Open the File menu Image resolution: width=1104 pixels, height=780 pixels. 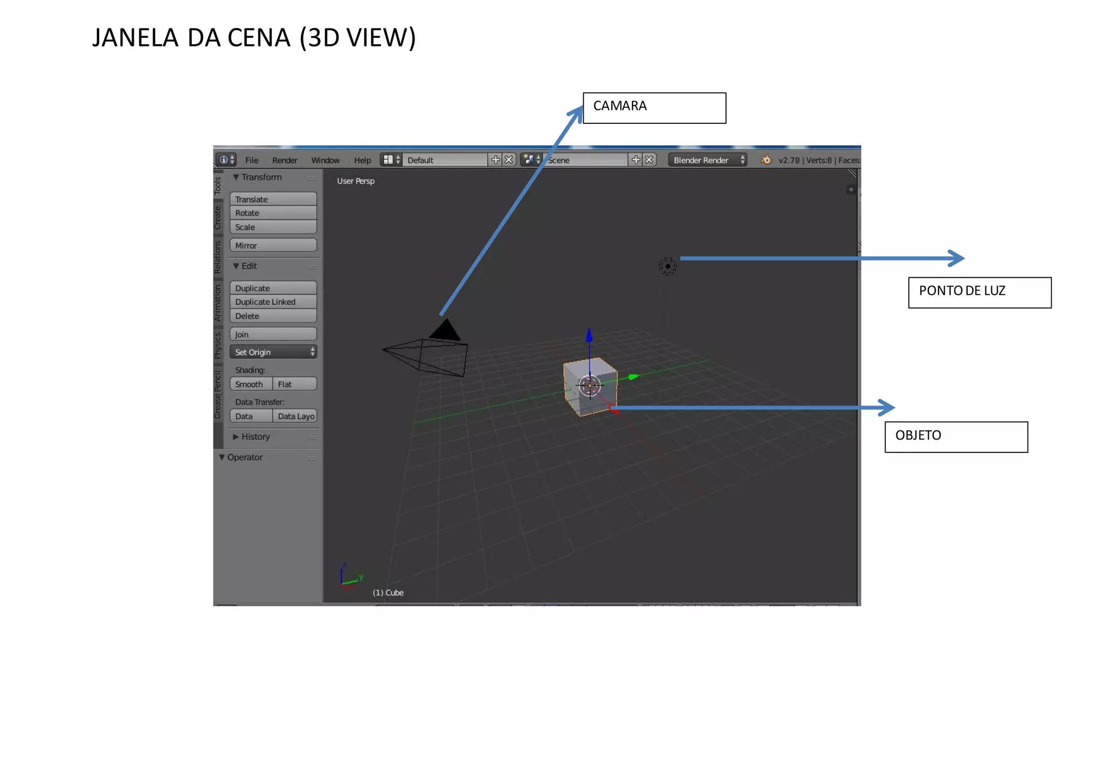[x=252, y=161]
